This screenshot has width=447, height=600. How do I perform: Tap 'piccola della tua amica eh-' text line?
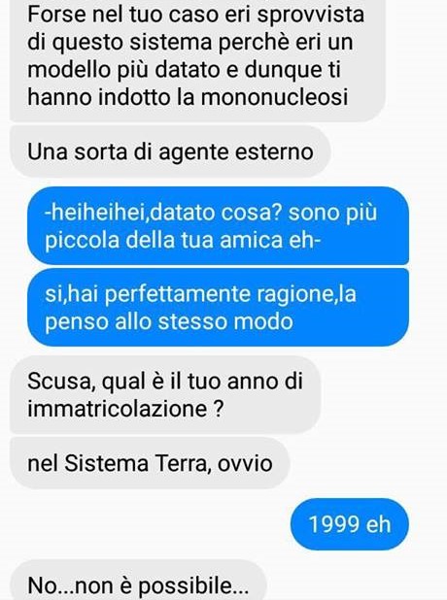point(183,240)
